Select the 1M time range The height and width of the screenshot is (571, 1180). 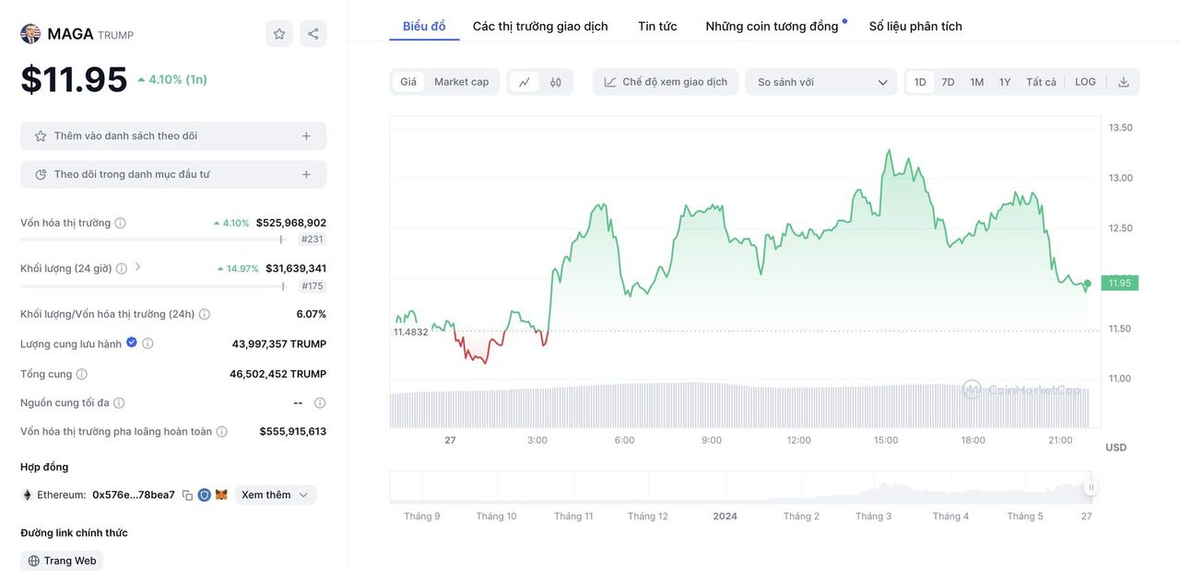977,82
